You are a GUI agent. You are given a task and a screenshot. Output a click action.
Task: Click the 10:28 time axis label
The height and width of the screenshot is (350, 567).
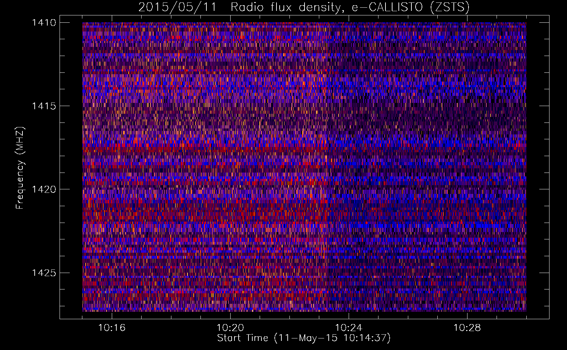click(x=467, y=328)
